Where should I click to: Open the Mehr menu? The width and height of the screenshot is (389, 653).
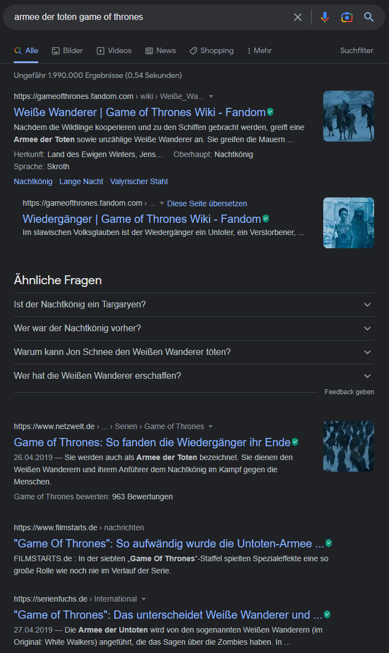tap(259, 50)
